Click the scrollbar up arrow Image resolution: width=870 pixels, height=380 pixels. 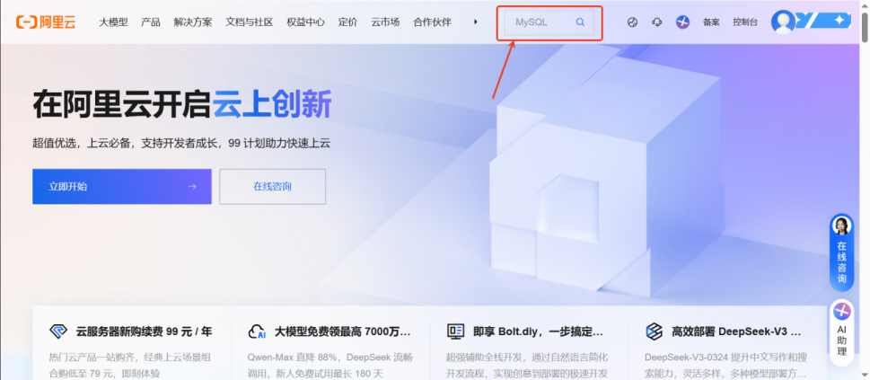(865, 4)
